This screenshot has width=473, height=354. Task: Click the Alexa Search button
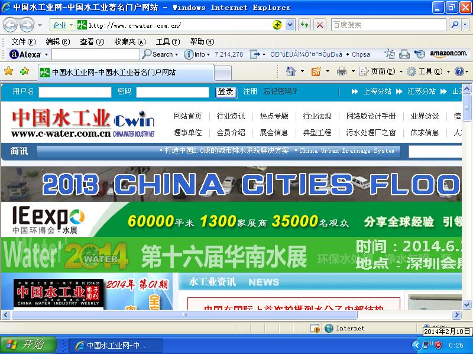160,54
